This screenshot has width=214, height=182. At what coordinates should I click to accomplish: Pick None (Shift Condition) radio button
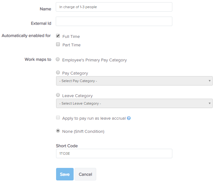tap(58, 131)
